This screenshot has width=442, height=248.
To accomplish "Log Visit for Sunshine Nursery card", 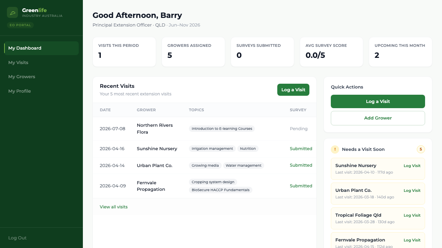I will click(x=412, y=166).
